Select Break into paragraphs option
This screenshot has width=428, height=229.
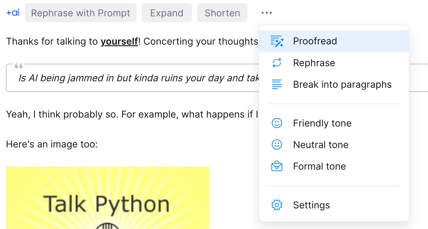342,84
